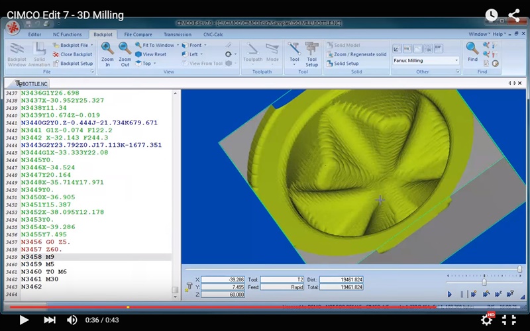Viewport: 530px width, 331px height.
Task: Click the go to next tool change icon
Action: click(x=495, y=45)
